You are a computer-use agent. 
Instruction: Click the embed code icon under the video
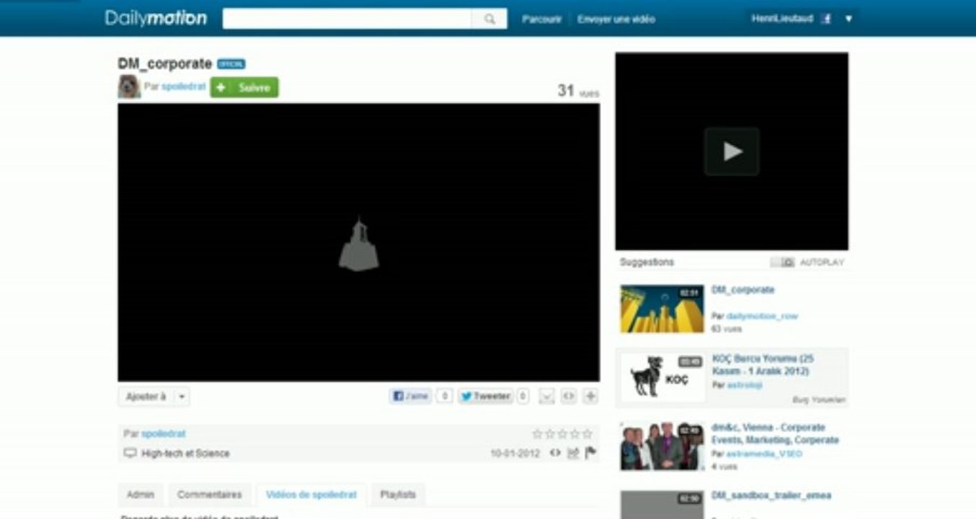(569, 396)
